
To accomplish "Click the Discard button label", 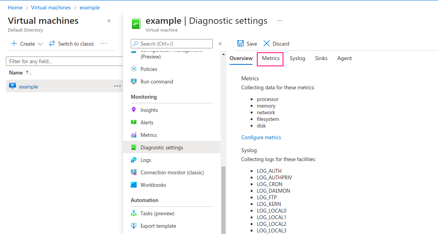I will coord(281,44).
